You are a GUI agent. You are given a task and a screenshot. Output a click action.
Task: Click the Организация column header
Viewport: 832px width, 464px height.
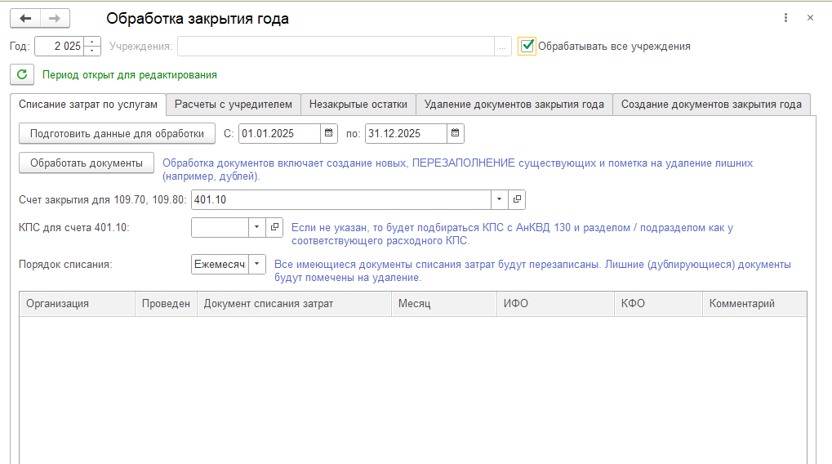pyautogui.click(x=78, y=304)
